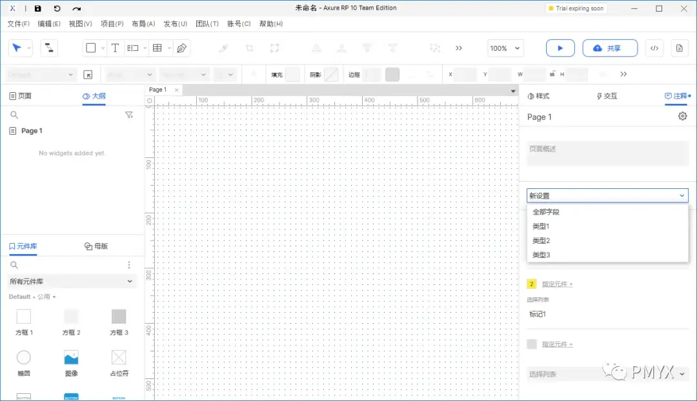
Task: Select the arrow selection tool
Action: tap(17, 48)
